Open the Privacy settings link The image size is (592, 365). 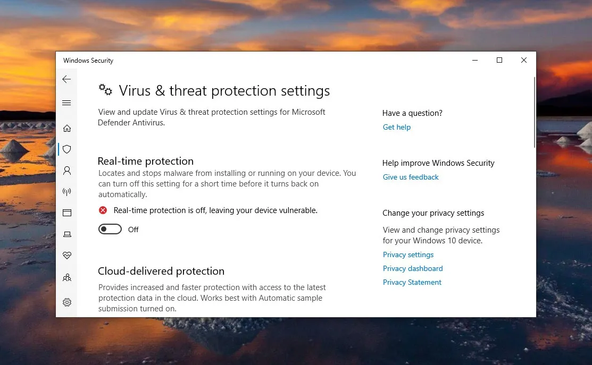tap(408, 254)
